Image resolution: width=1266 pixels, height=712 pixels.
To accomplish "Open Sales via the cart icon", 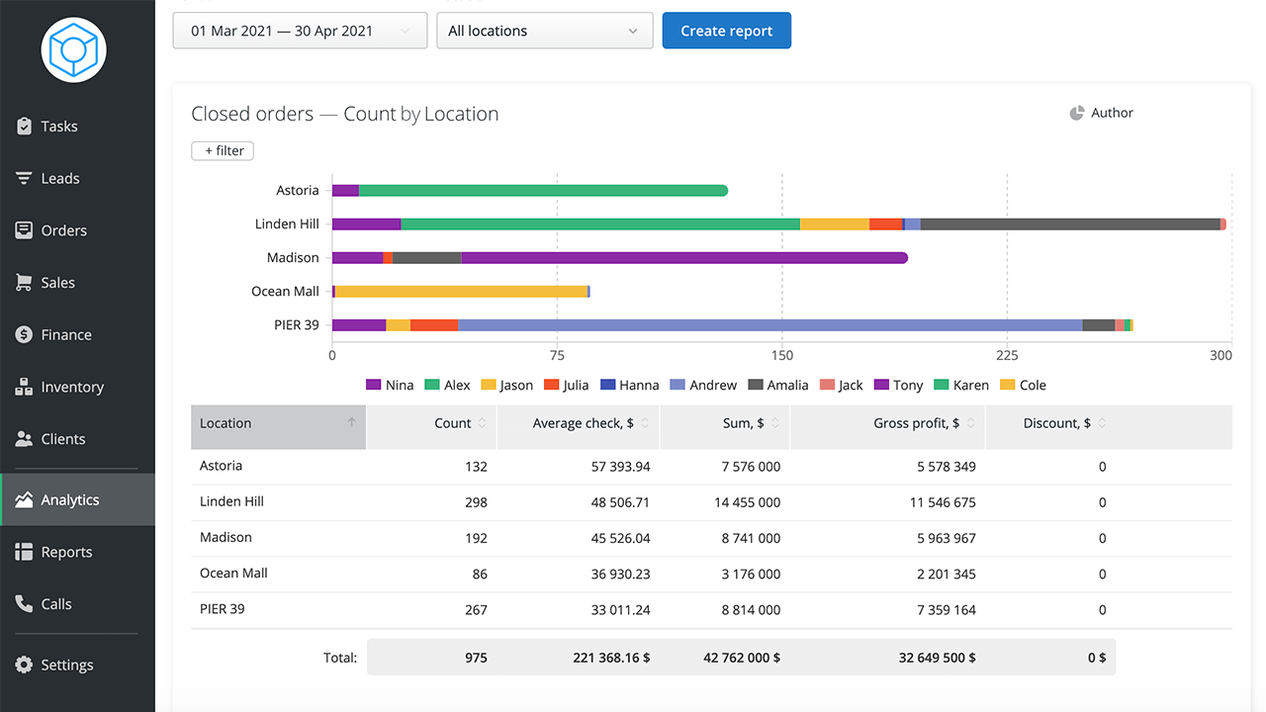I will coord(24,283).
